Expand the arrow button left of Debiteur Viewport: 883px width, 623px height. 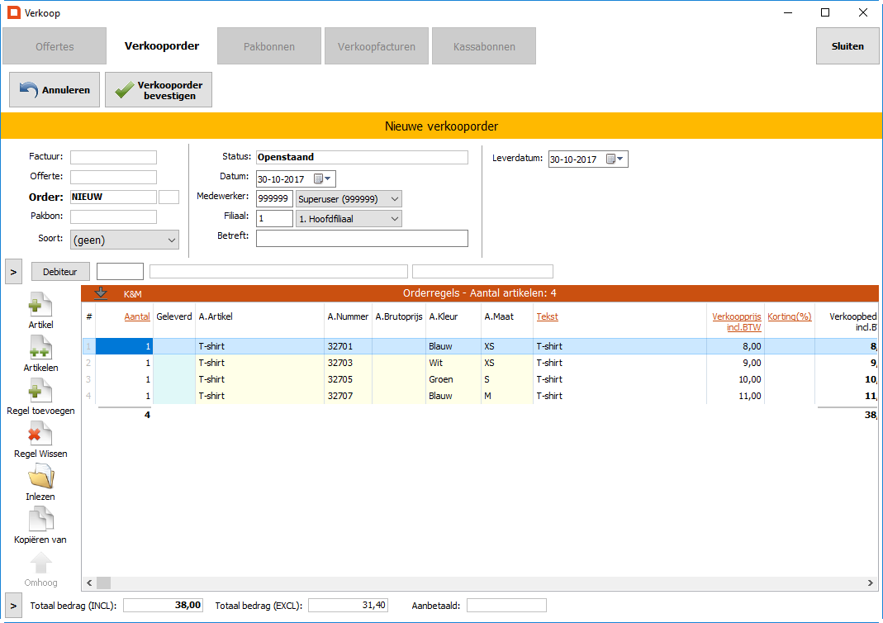click(13, 271)
